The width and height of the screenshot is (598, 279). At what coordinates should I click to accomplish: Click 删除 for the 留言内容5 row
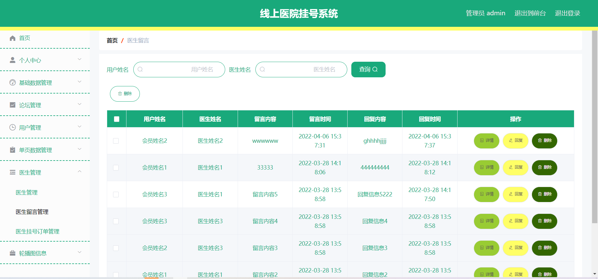tap(544, 194)
